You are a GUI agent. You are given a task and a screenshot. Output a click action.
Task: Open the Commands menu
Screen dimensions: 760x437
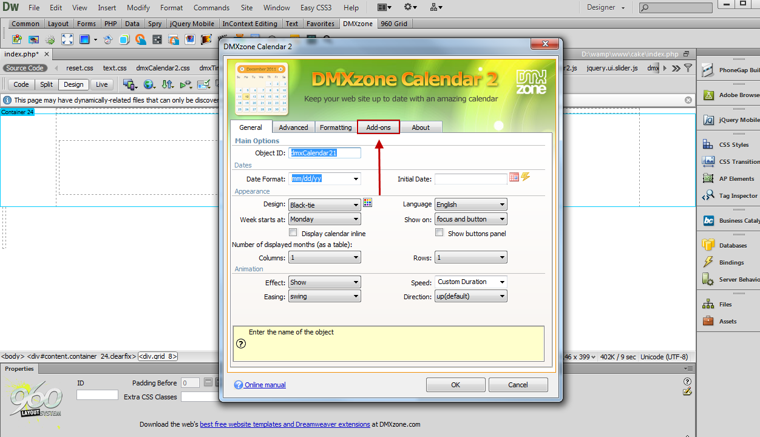tap(211, 8)
